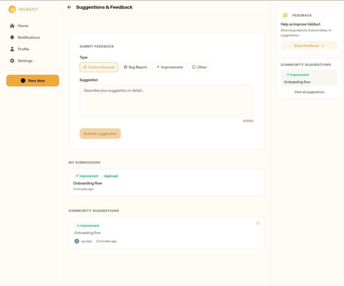Click the Improvement tag on ayroids card

[88, 226]
